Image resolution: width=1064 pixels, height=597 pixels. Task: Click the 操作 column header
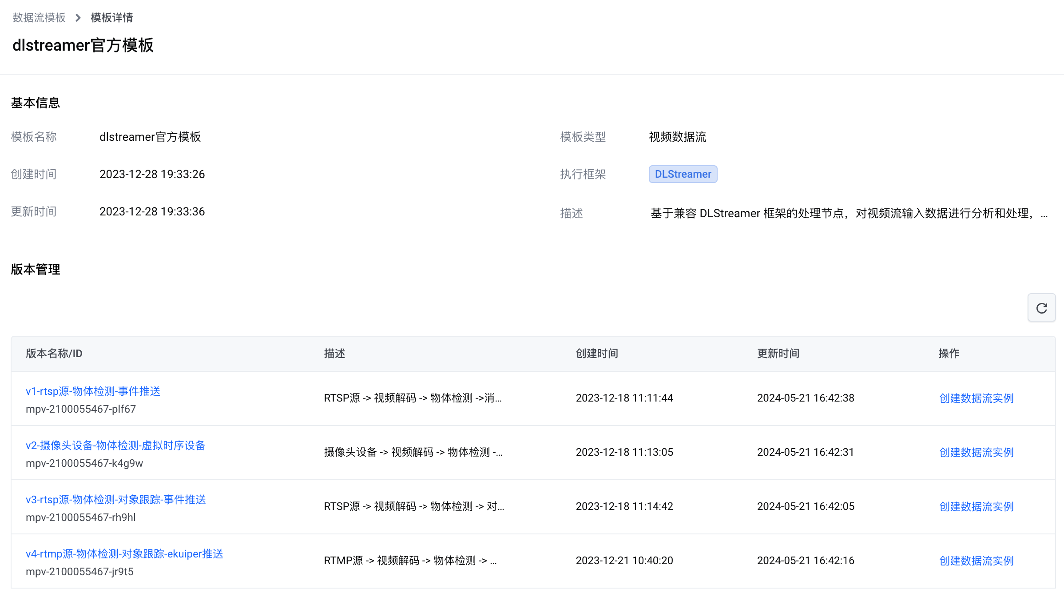(x=949, y=354)
